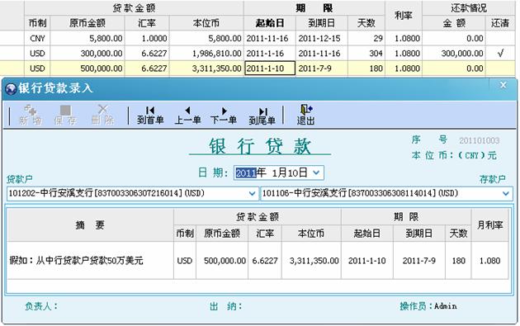Click the 负责人 label at dialog bottom
Image resolution: width=520 pixels, height=326 pixels.
pyautogui.click(x=41, y=305)
